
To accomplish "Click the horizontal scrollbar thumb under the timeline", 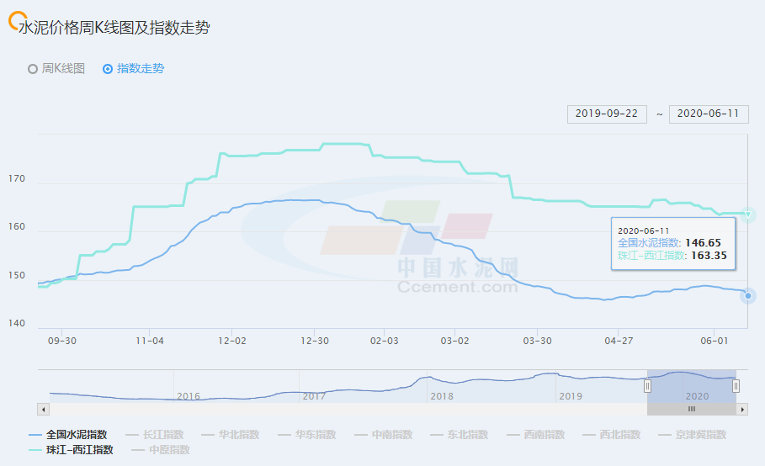I will (x=692, y=409).
